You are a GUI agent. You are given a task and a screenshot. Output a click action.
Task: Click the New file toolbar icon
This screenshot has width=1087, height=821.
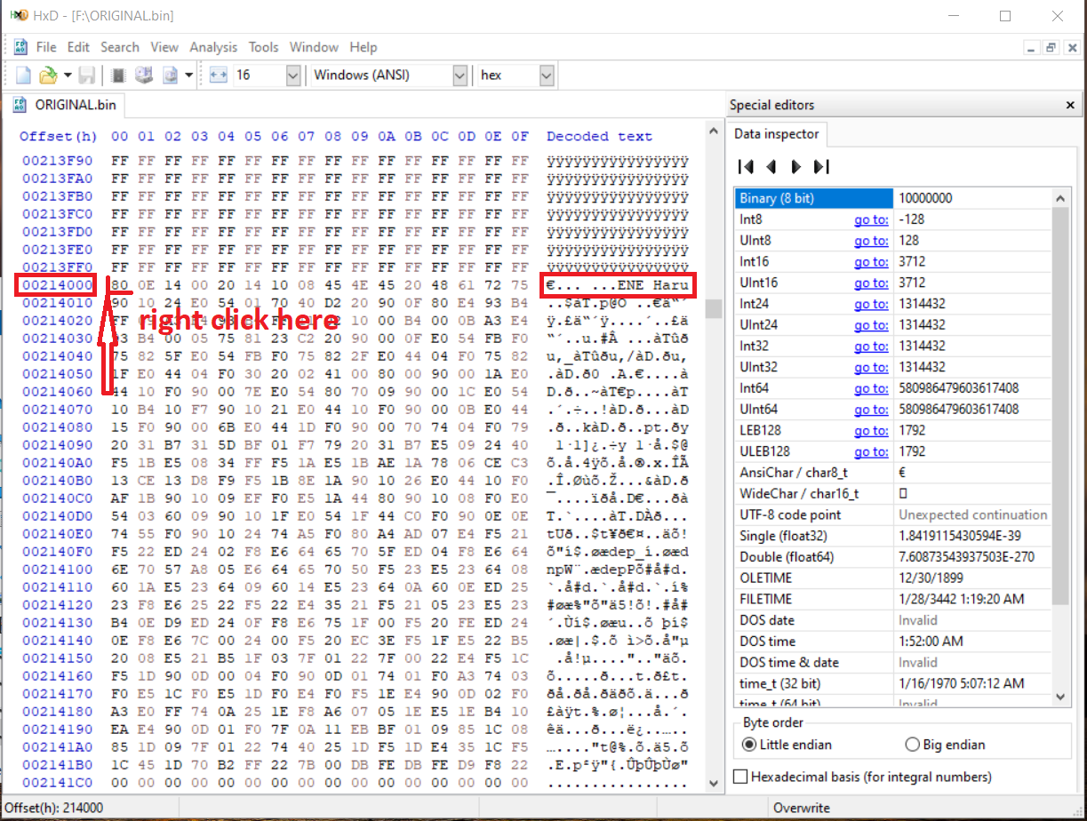(24, 76)
